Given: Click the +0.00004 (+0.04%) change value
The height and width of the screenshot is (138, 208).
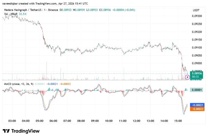Looking at the screenshot, I should point(123,10).
